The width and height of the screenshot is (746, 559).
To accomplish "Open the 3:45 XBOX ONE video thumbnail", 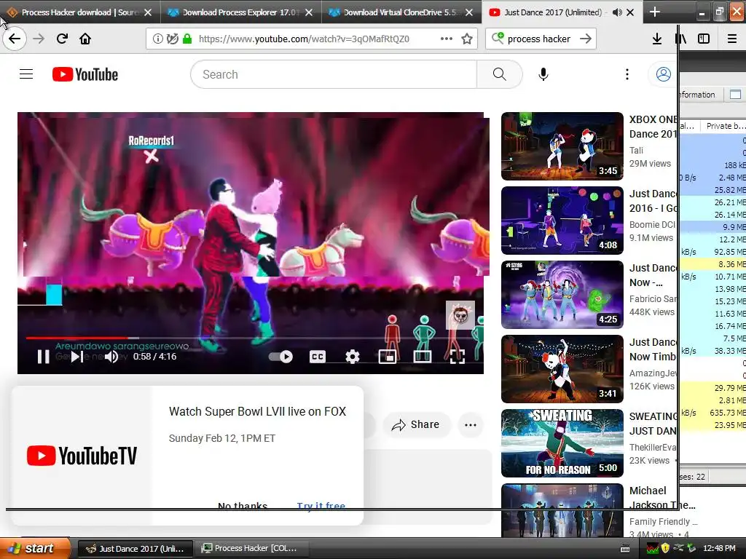I will click(x=562, y=146).
